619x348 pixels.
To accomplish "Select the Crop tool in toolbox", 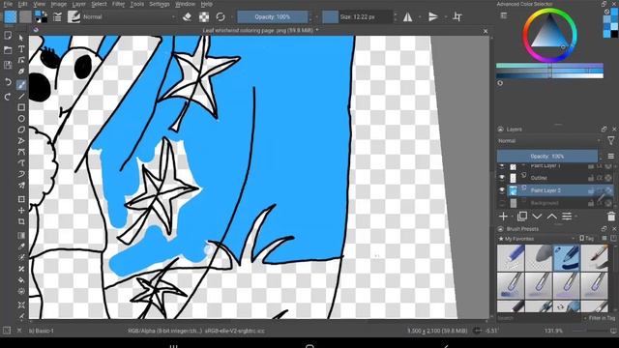I will tap(21, 221).
